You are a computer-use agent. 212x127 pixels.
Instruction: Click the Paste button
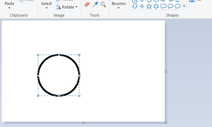click(9, 4)
